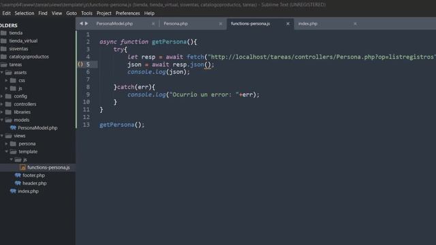This screenshot has width=436, height=245.
Task: Click line number 13 in the gutter
Action: (87, 125)
